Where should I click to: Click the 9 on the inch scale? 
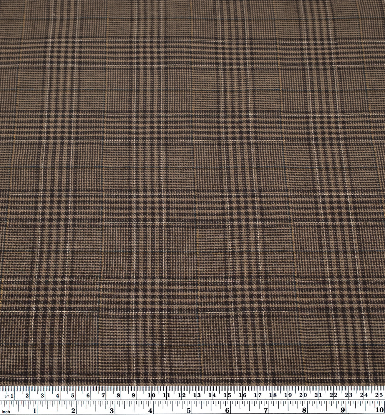tap(343, 410)
